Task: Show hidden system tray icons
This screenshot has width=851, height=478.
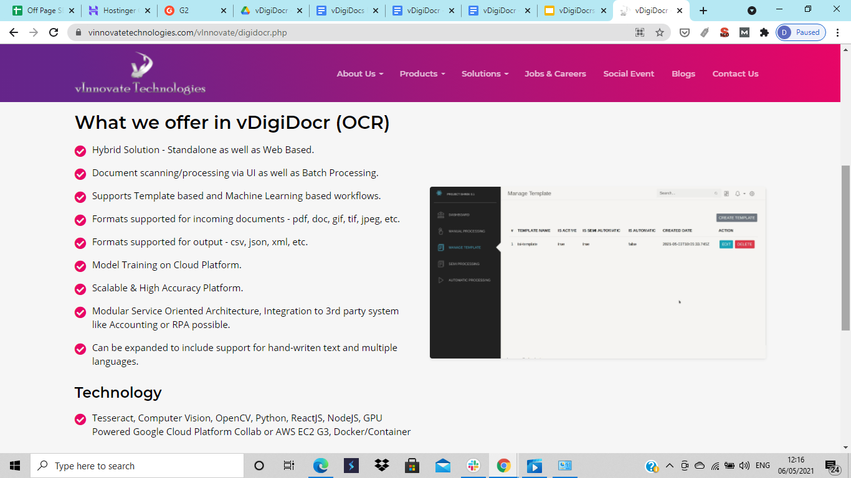Action: click(670, 466)
